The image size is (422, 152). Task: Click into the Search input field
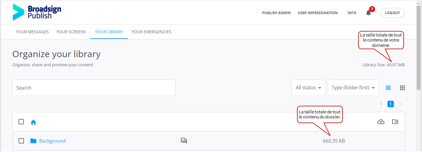(x=94, y=88)
